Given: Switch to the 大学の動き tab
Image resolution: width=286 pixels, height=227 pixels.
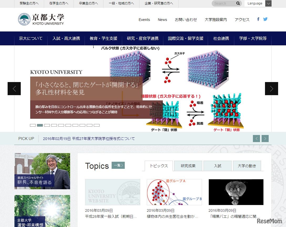Looking at the screenshot, I should (247, 166).
